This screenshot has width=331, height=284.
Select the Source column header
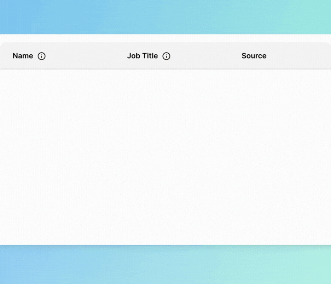click(254, 56)
